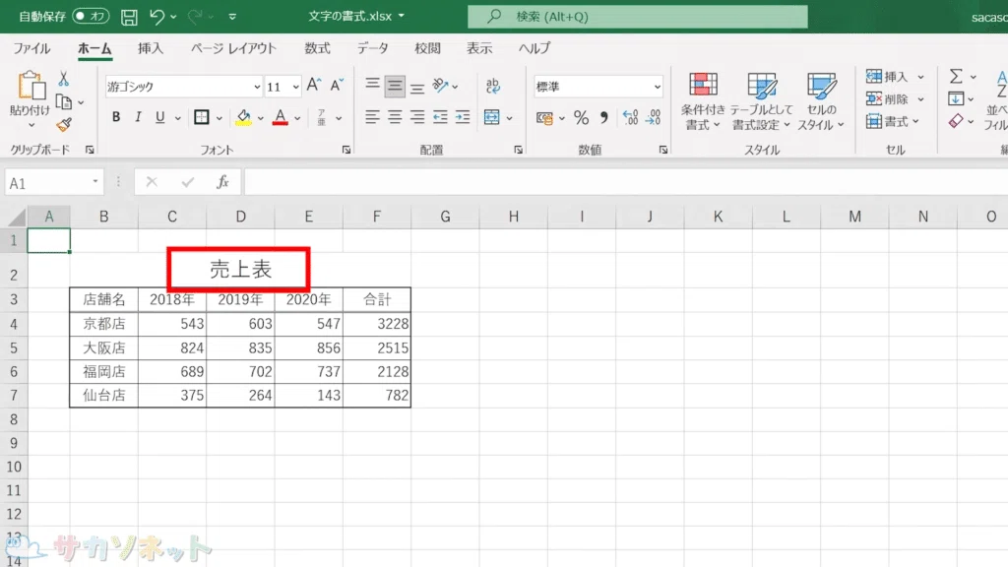The image size is (1008, 567).
Task: Click the Increase Font Size icon
Action: pos(314,86)
